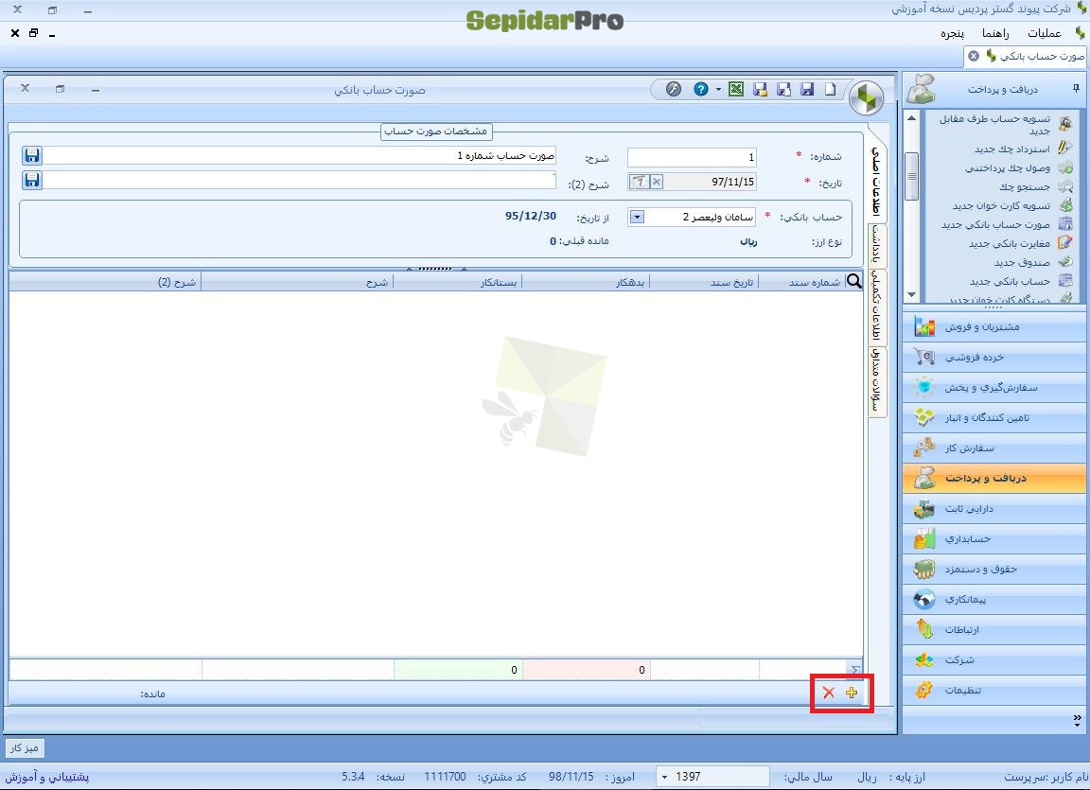Switch to the سوالات متداول vertical tab
The height and width of the screenshot is (790, 1090).
878,381
